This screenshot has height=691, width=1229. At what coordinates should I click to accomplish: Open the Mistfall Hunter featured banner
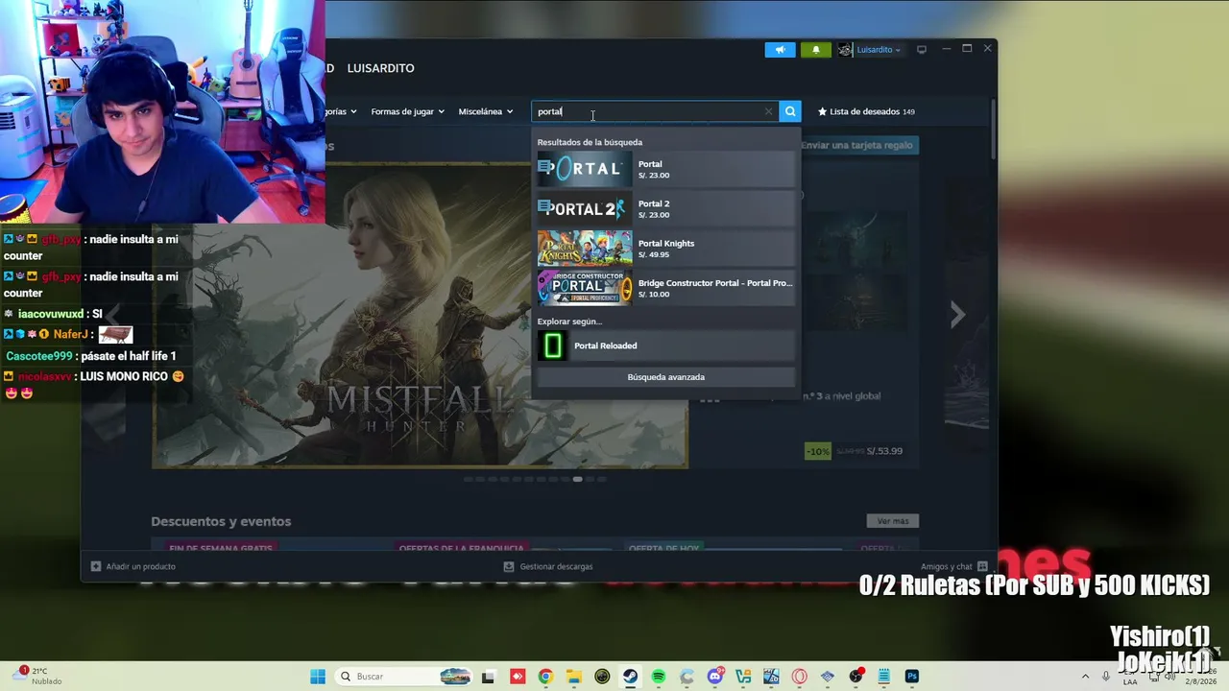coord(420,315)
